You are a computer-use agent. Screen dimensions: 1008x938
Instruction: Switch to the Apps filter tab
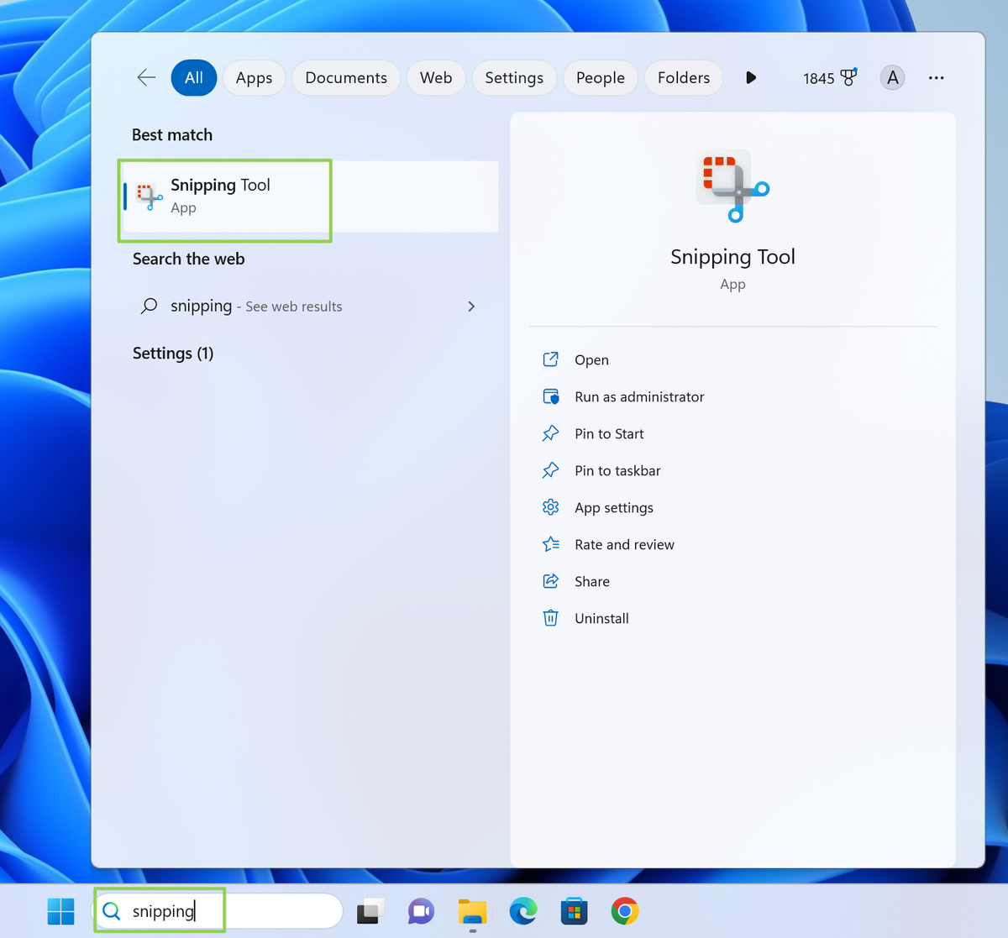point(254,77)
